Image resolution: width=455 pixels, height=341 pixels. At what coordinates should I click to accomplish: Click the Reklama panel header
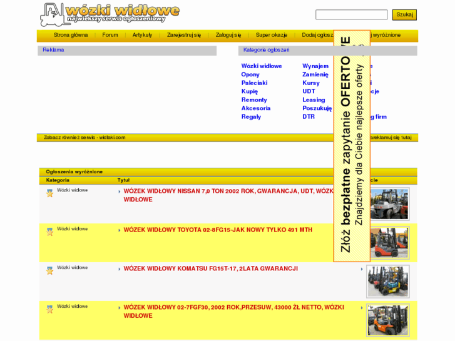click(x=127, y=50)
